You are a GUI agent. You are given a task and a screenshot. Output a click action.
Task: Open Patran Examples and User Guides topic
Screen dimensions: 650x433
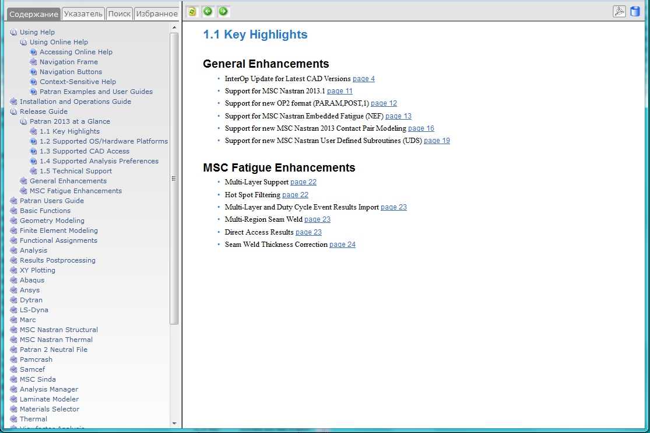pos(96,92)
